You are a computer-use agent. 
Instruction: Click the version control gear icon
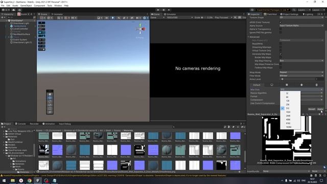point(19,10)
